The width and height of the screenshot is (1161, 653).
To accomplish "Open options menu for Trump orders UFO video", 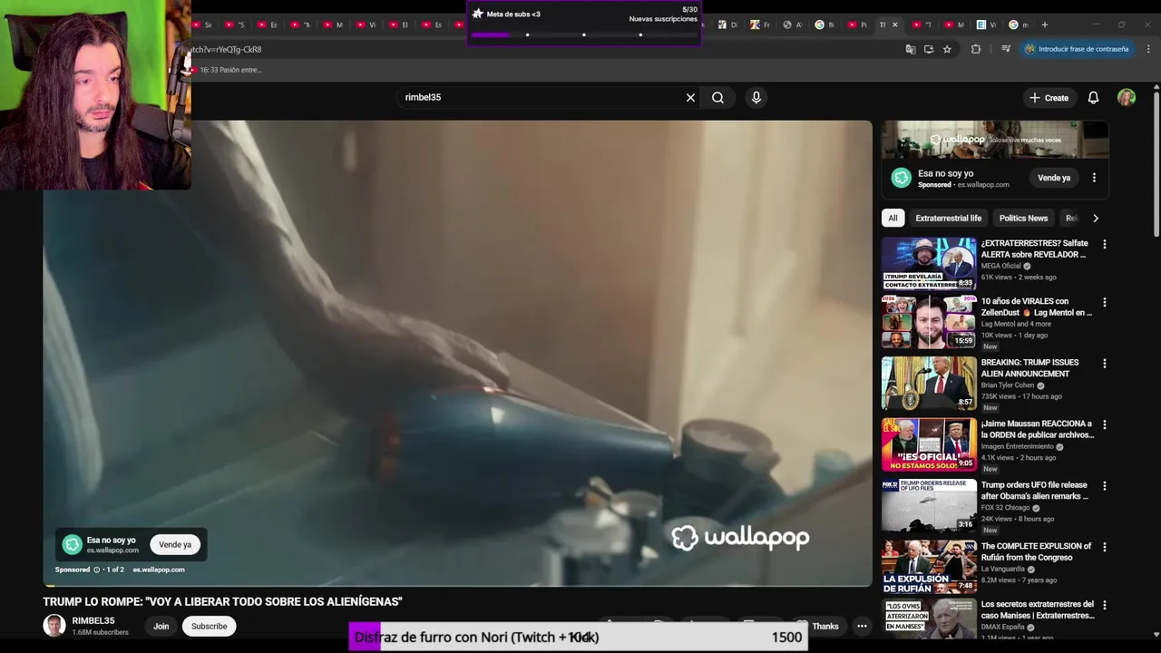I will point(1104,486).
